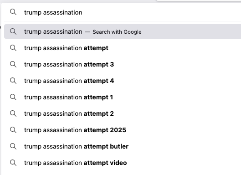
Task: Choose the 'trump assassination attempt 3' suggestion
Action: (123, 64)
